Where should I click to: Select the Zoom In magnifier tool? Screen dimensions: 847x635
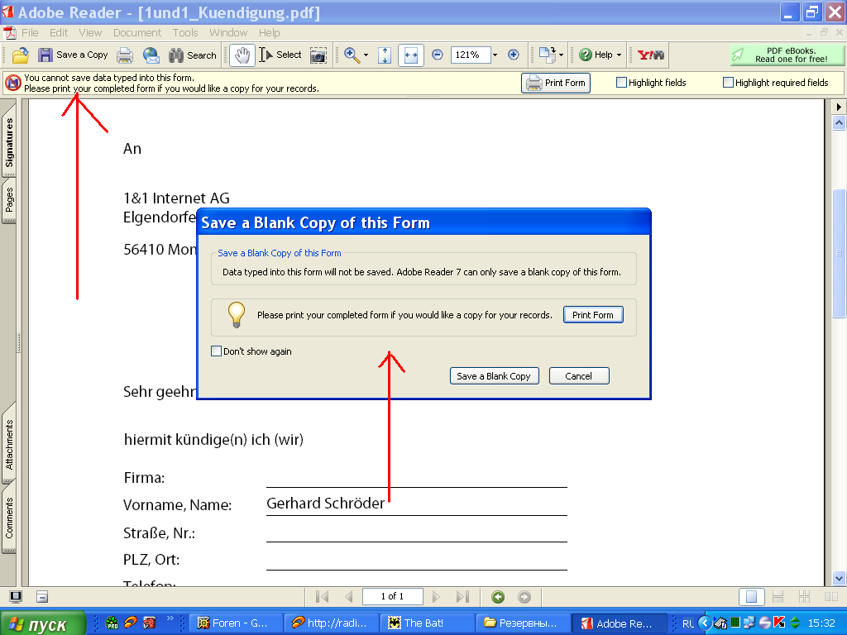(352, 55)
